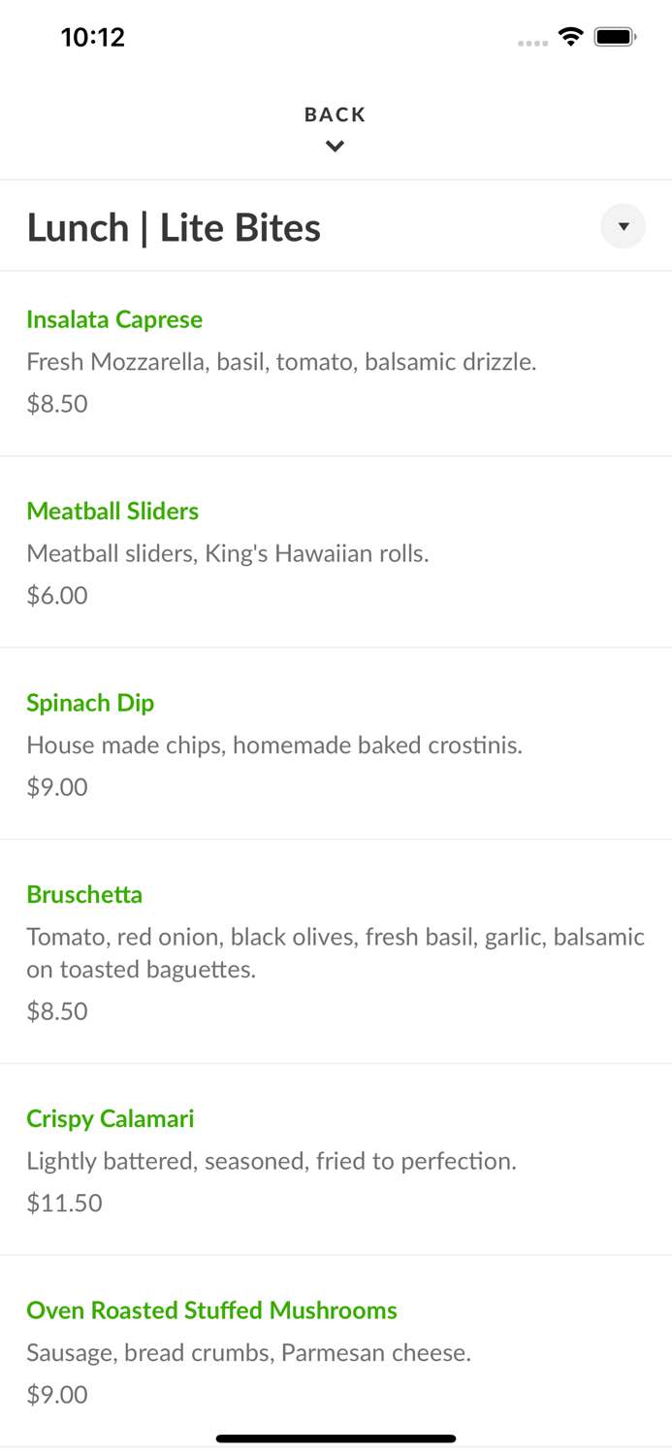Open the Insalata Caprese item
672x1456 pixels.
coord(114,319)
